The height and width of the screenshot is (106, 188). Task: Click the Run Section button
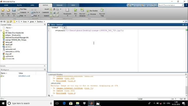tap(92, 11)
